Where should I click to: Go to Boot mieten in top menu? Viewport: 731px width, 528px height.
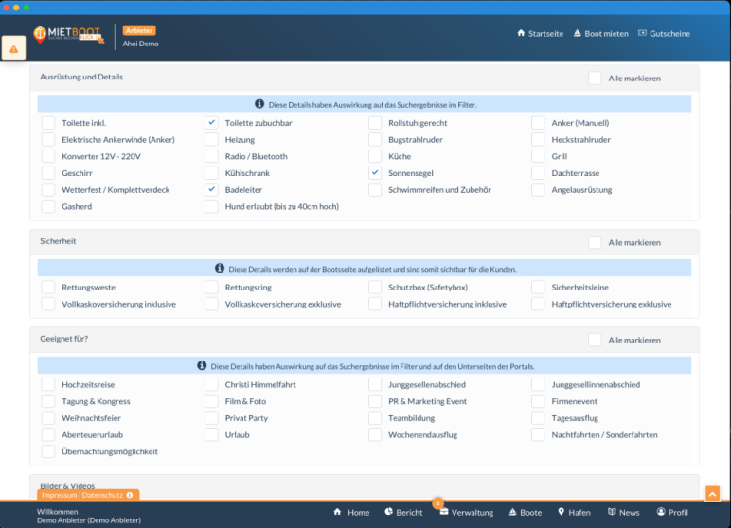(x=600, y=34)
